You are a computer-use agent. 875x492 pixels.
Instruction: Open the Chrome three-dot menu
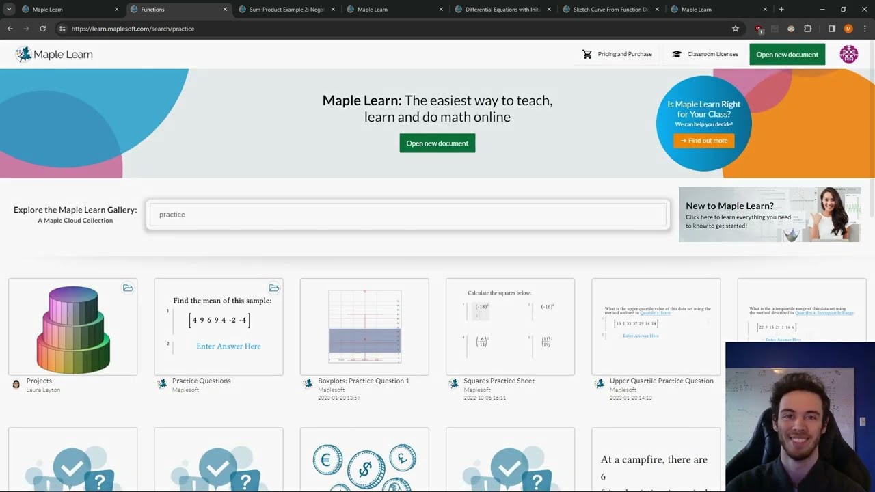pyautogui.click(x=865, y=29)
